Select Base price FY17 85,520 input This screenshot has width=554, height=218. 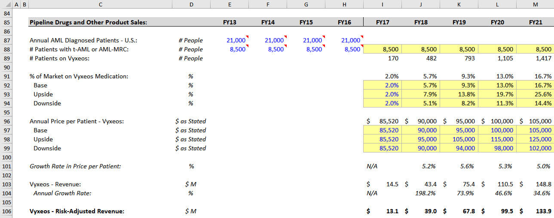click(383, 130)
